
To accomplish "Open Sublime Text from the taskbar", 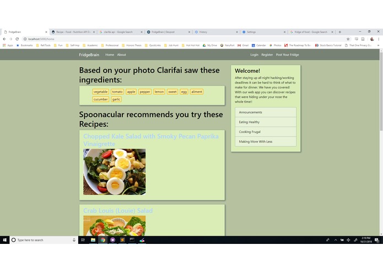I will 122,240.
